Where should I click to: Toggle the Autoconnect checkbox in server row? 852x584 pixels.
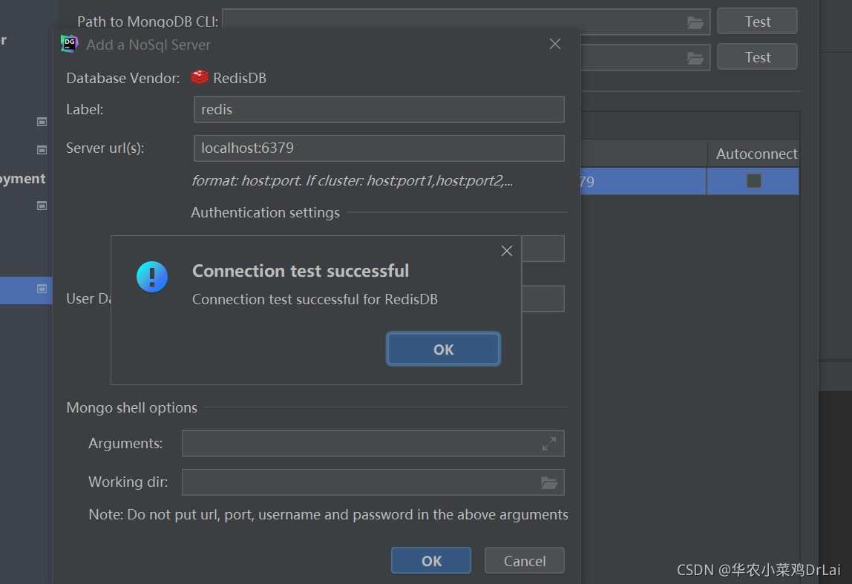point(753,180)
